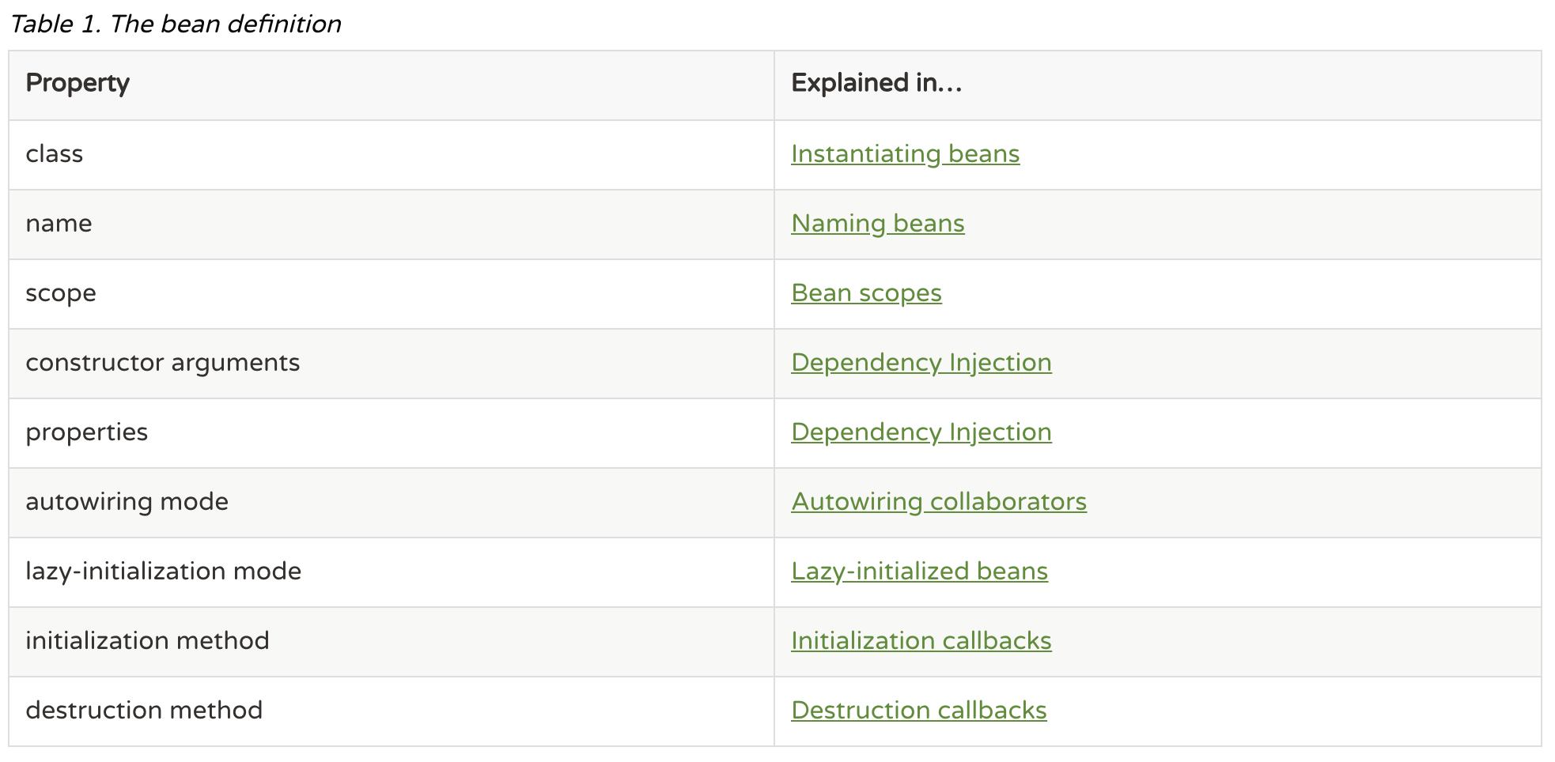Image resolution: width=1555 pixels, height=762 pixels.
Task: Select the "initialization method" cell
Action: point(147,641)
